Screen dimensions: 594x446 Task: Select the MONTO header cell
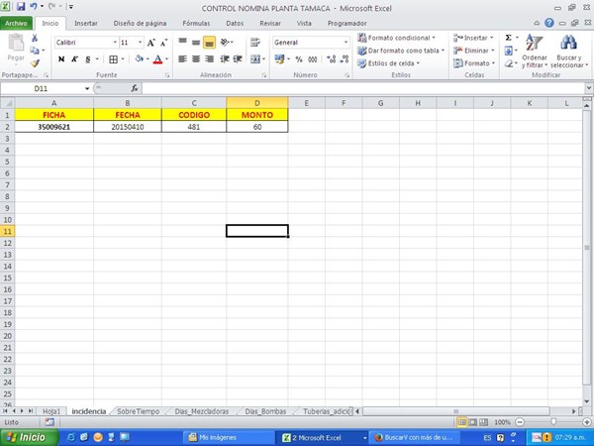(257, 115)
